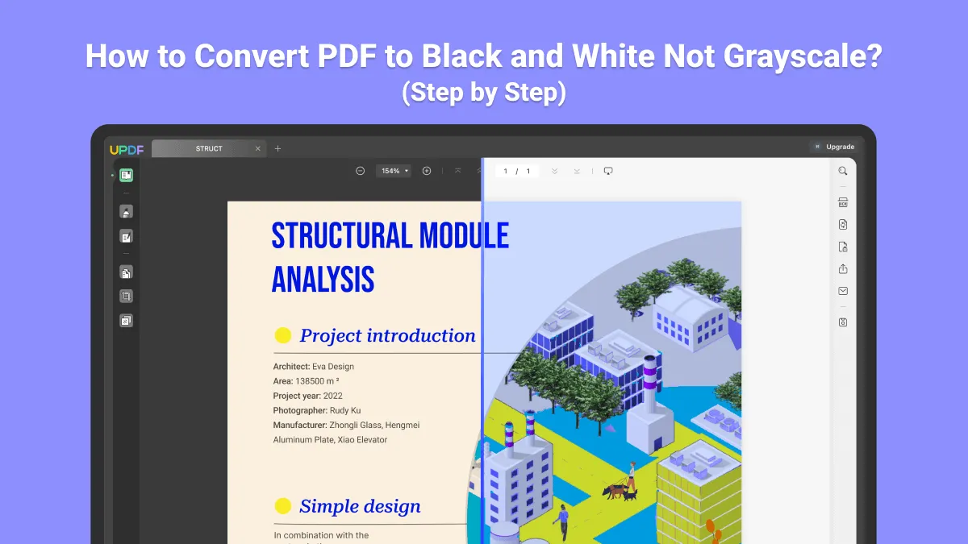Open the Convert PDF export icon
Image resolution: width=968 pixels, height=544 pixels.
(843, 225)
